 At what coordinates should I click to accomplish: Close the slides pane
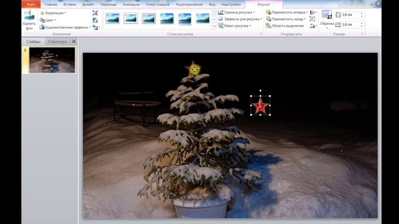click(74, 42)
